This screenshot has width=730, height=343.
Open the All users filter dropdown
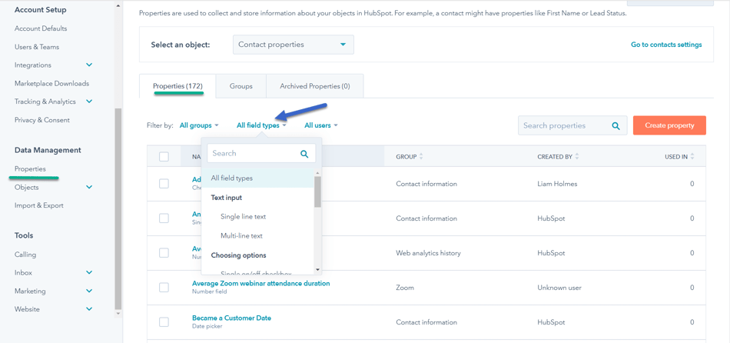click(320, 125)
